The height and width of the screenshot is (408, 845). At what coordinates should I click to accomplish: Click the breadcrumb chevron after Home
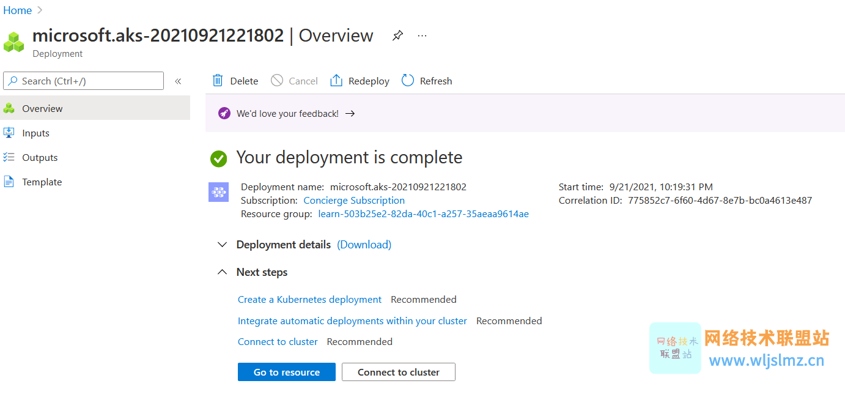[x=40, y=10]
